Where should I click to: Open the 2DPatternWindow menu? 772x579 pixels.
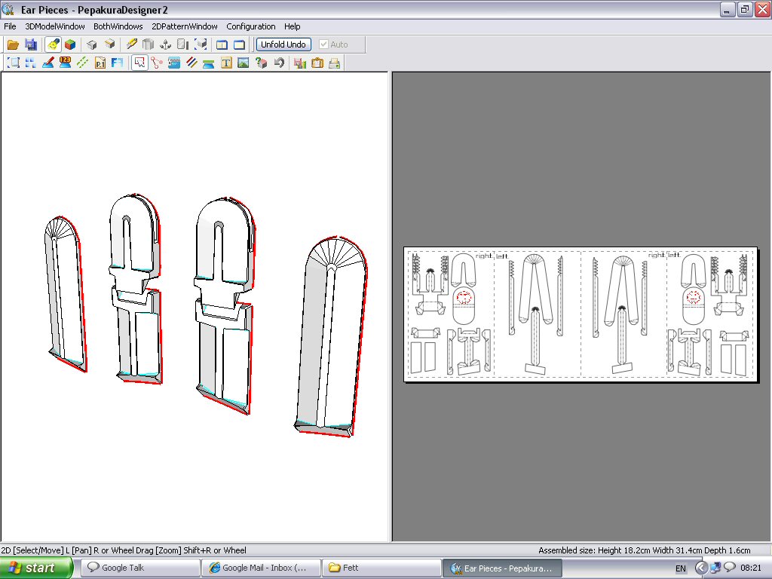pos(184,26)
